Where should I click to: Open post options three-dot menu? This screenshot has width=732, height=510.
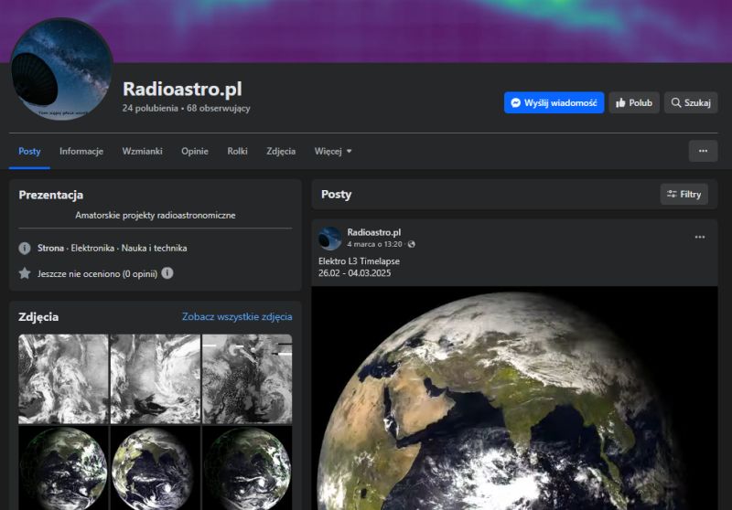point(699,238)
